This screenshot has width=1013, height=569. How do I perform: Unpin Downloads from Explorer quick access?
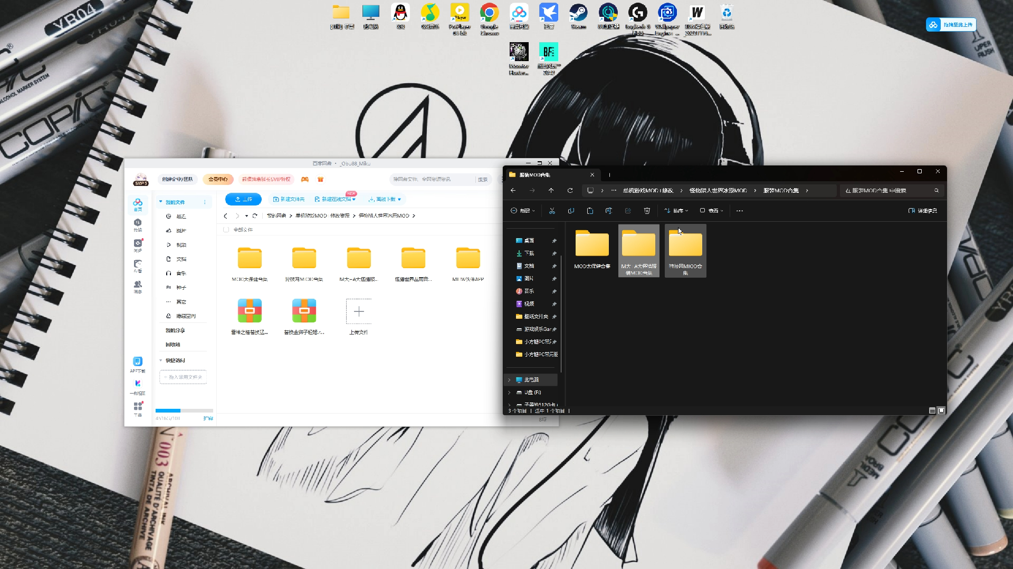pyautogui.click(x=554, y=253)
